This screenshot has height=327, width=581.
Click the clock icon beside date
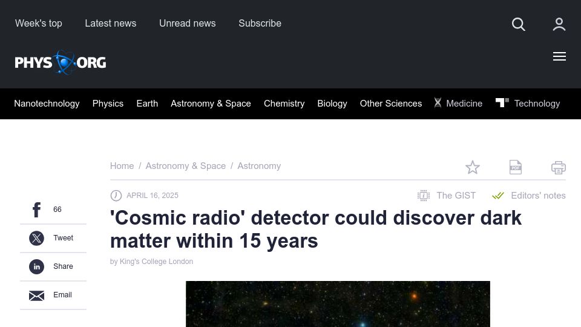pos(116,196)
